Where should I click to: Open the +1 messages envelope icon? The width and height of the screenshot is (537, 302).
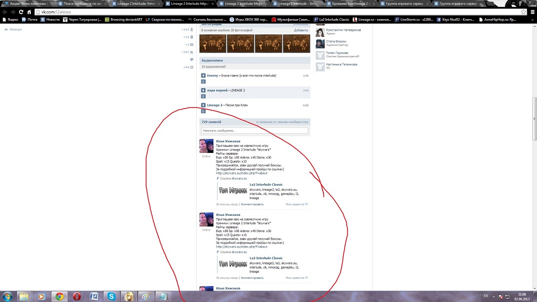pyautogui.click(x=192, y=45)
